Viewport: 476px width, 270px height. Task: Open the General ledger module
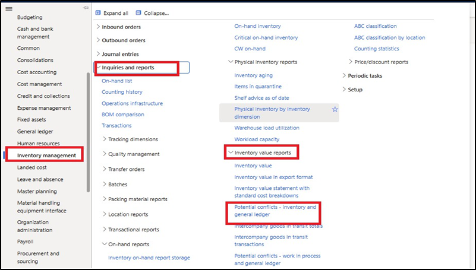tap(35, 132)
